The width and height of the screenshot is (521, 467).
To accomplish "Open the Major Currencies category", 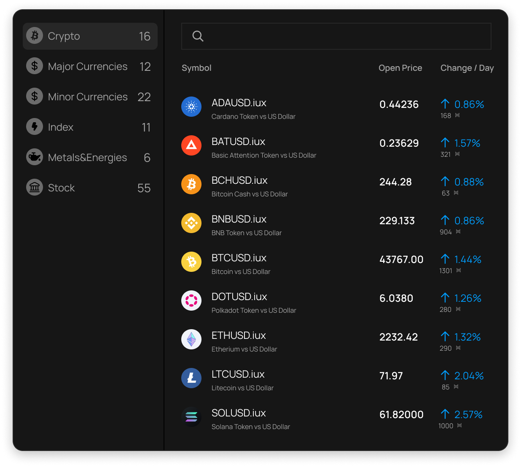I will tap(90, 67).
